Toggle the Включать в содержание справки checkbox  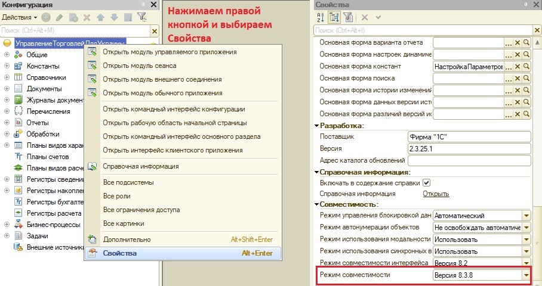427,183
